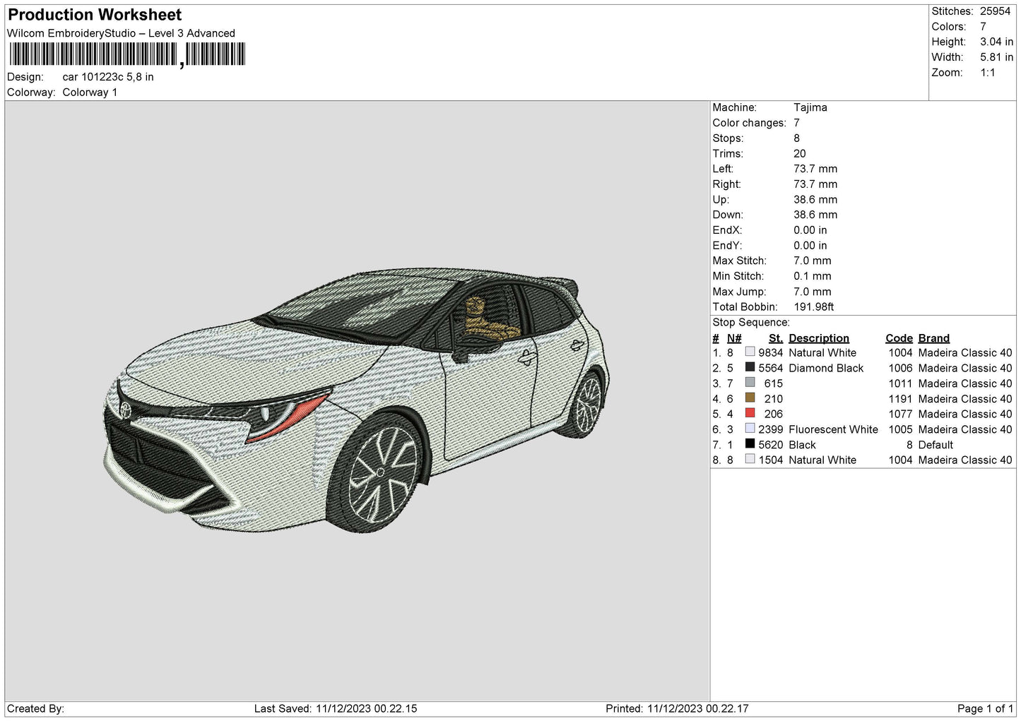Click the Natural White 1504 swatch

(x=750, y=460)
